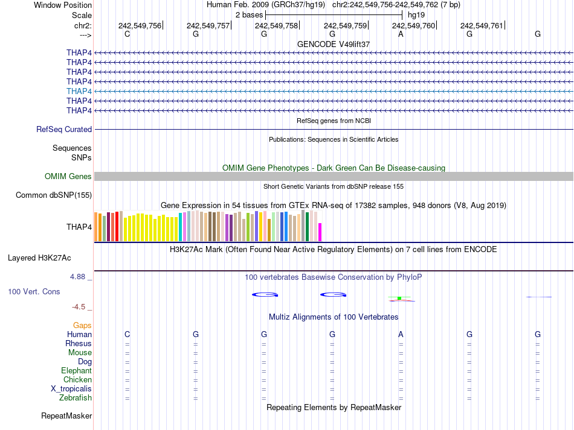The image size is (574, 430).
Task: Click the Chicken species label
Action: click(77, 379)
